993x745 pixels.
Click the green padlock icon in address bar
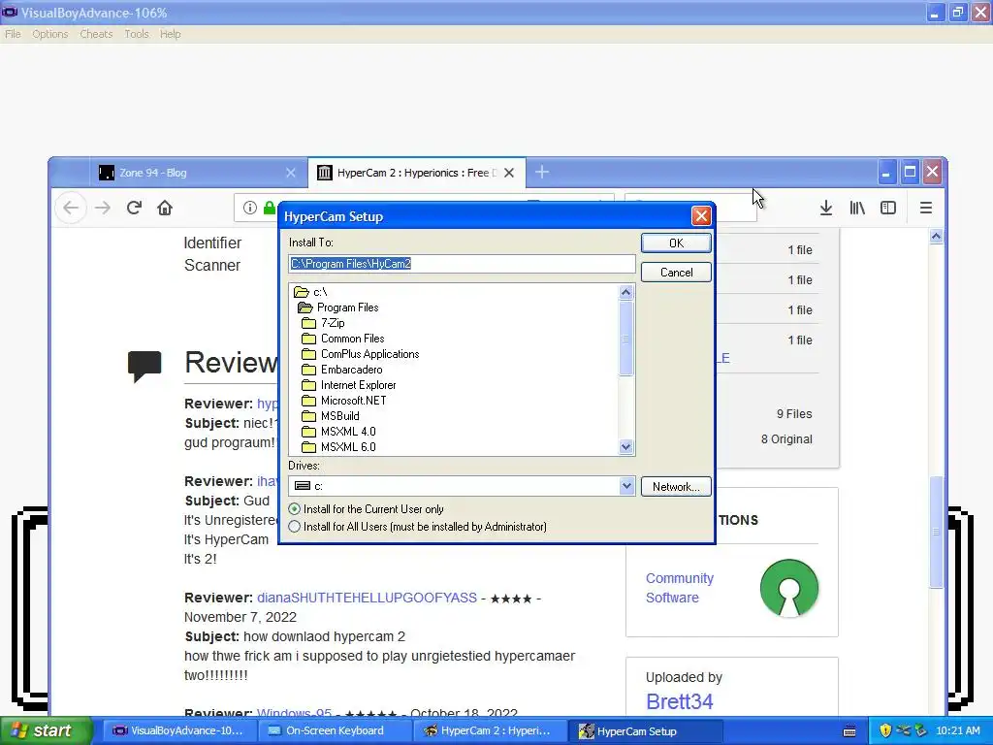(x=270, y=208)
